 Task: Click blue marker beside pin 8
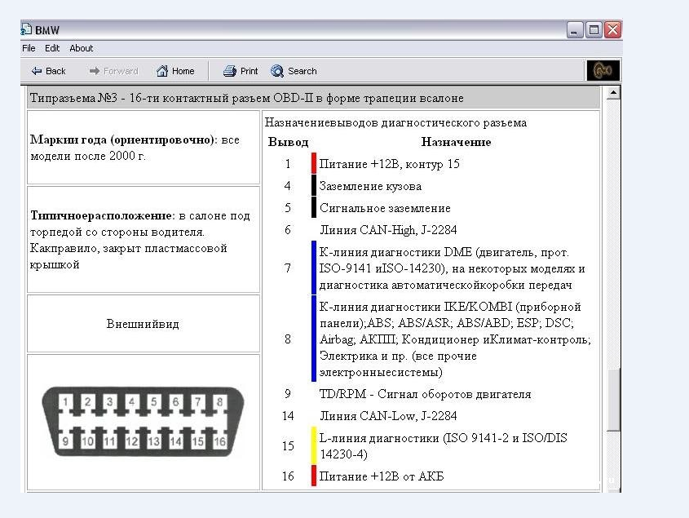(314, 339)
